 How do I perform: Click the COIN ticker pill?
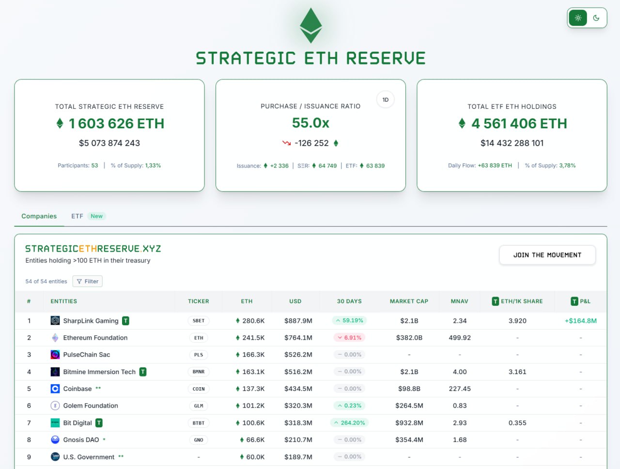click(x=199, y=389)
